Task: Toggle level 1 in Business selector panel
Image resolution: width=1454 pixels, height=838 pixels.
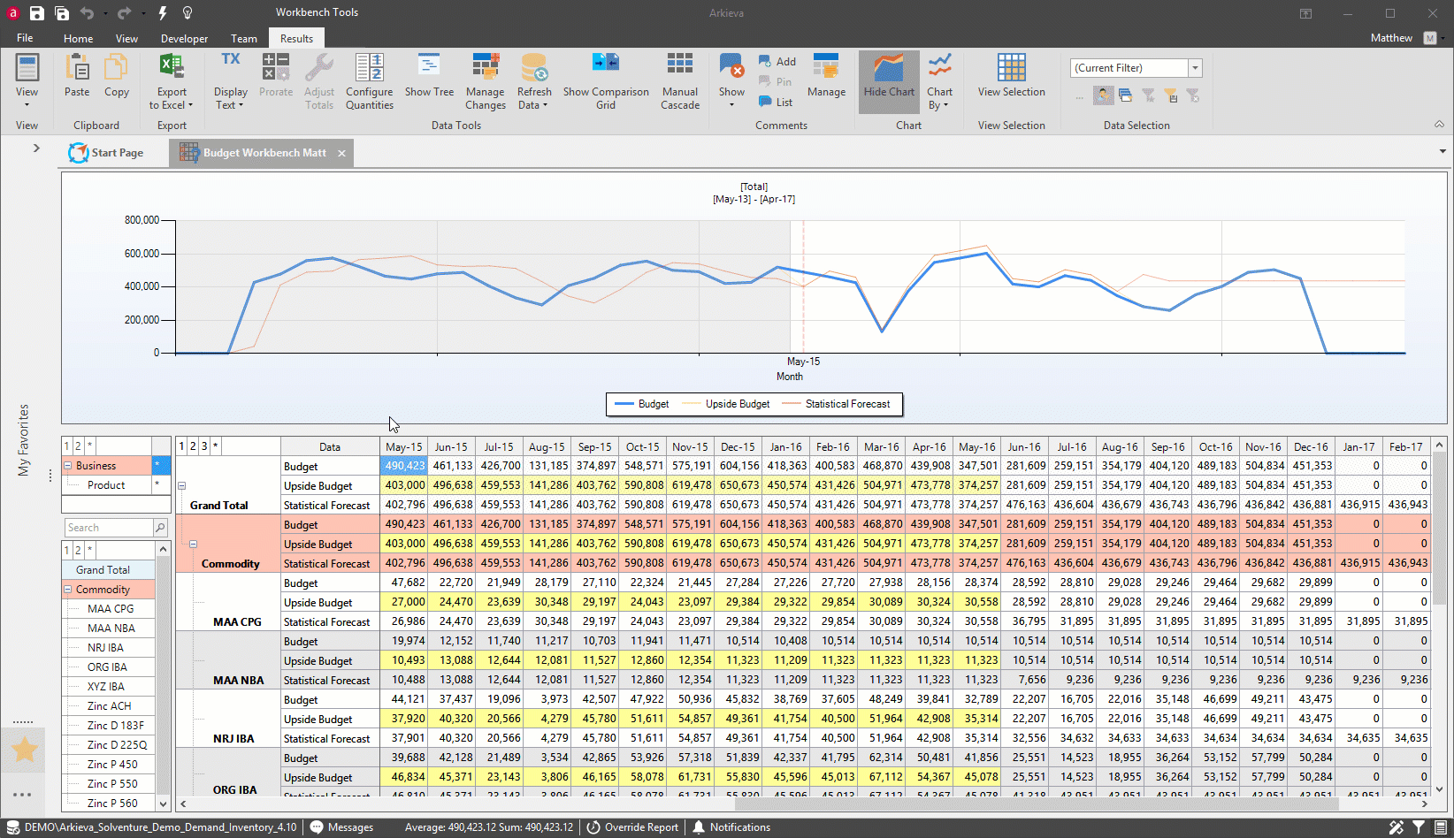Action: 66,446
